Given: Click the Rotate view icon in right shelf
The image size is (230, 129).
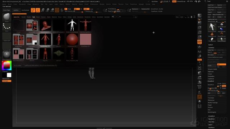Looking at the screenshot, I should [x=199, y=82].
